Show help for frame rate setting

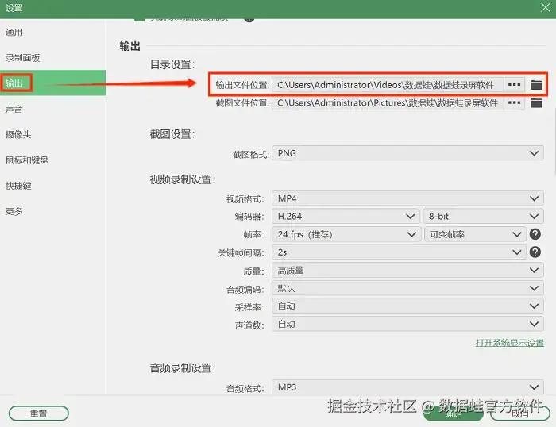click(535, 234)
